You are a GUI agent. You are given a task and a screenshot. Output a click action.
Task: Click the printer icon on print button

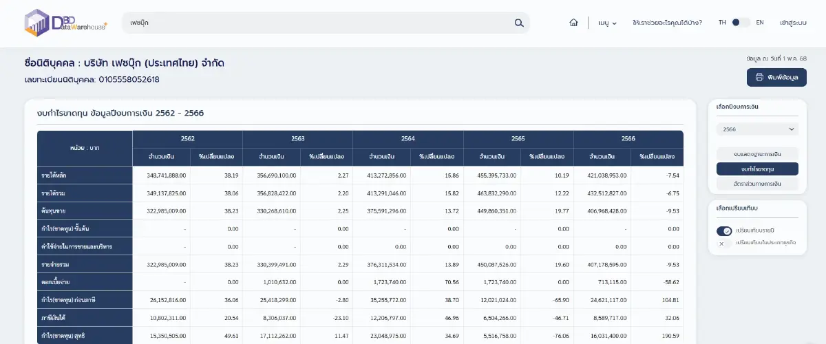pos(759,78)
